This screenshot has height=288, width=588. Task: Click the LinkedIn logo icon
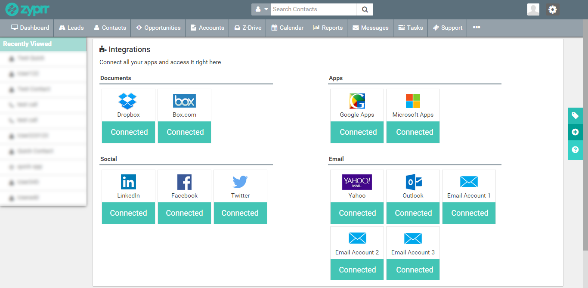pyautogui.click(x=128, y=182)
